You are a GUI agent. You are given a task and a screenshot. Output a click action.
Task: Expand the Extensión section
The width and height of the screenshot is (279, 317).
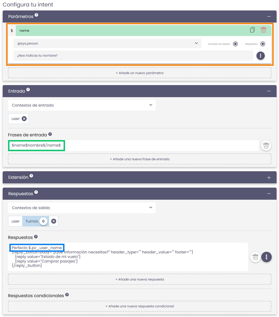pos(269,177)
